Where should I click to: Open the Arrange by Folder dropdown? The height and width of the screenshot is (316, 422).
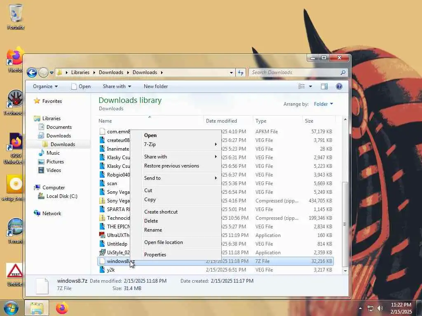point(323,104)
